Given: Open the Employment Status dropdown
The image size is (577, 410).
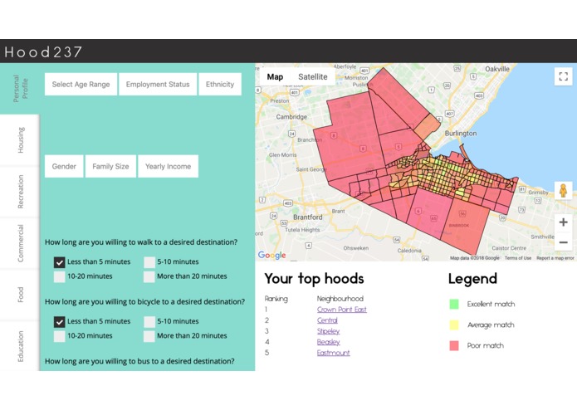Looking at the screenshot, I should [158, 84].
